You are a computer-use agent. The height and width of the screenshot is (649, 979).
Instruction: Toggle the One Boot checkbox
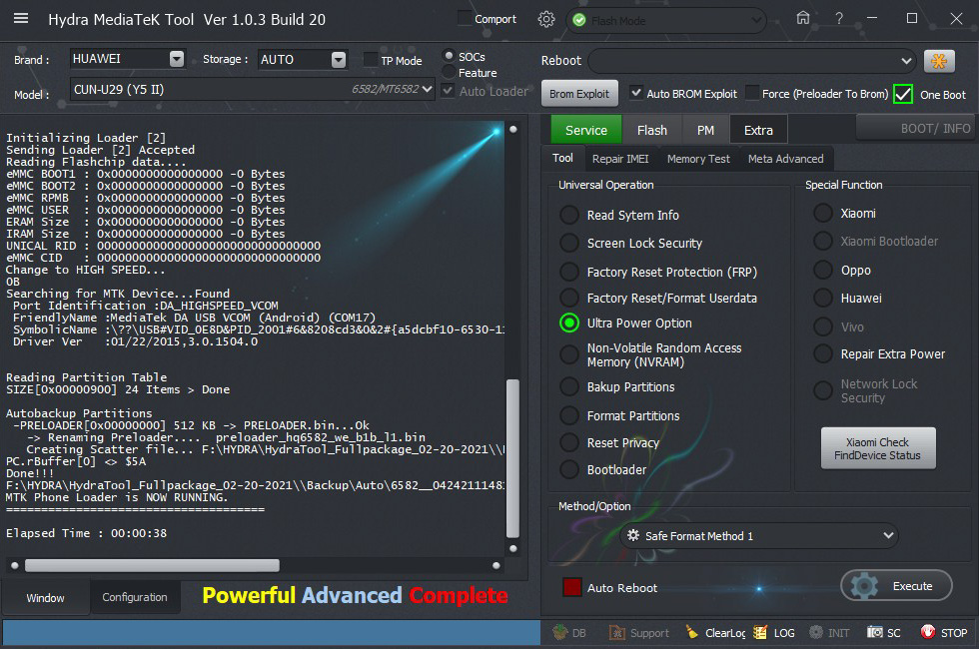click(x=903, y=94)
